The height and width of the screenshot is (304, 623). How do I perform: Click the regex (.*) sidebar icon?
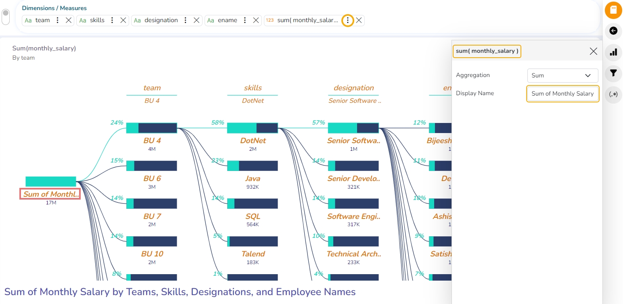tap(613, 95)
